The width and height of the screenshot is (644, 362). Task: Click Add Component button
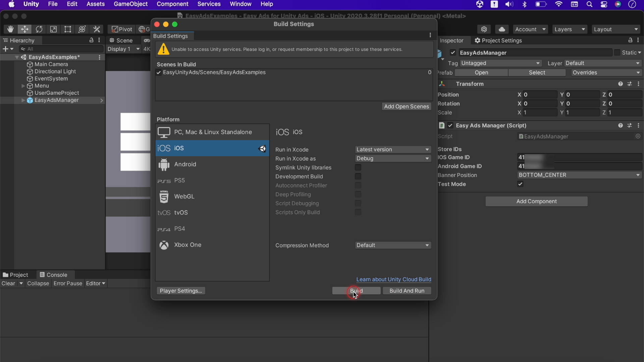pos(536,201)
